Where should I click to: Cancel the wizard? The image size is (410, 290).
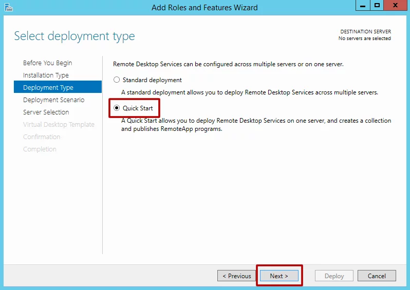tap(377, 276)
